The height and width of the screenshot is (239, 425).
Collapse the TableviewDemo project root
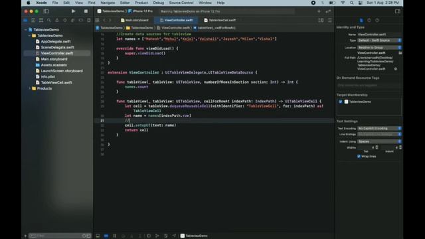click(26, 29)
